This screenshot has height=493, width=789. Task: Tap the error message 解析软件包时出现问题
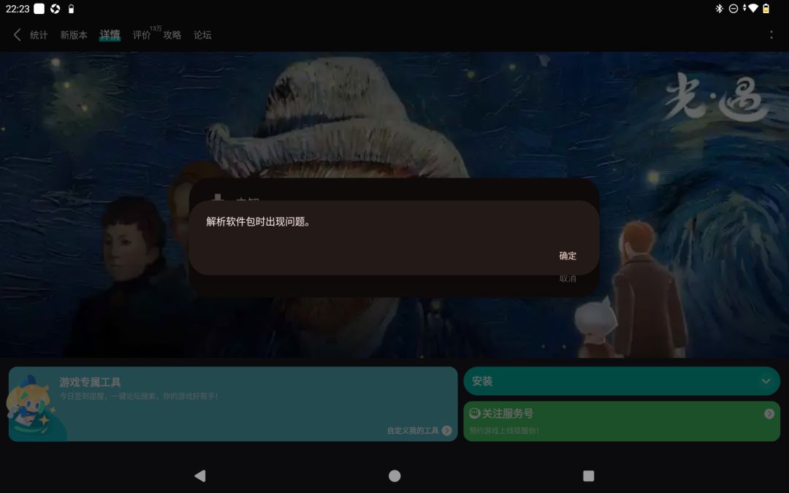point(258,222)
